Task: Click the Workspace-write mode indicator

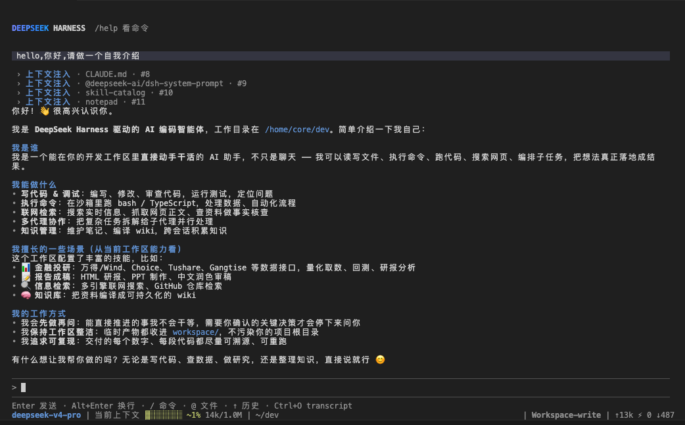Action: 566,415
